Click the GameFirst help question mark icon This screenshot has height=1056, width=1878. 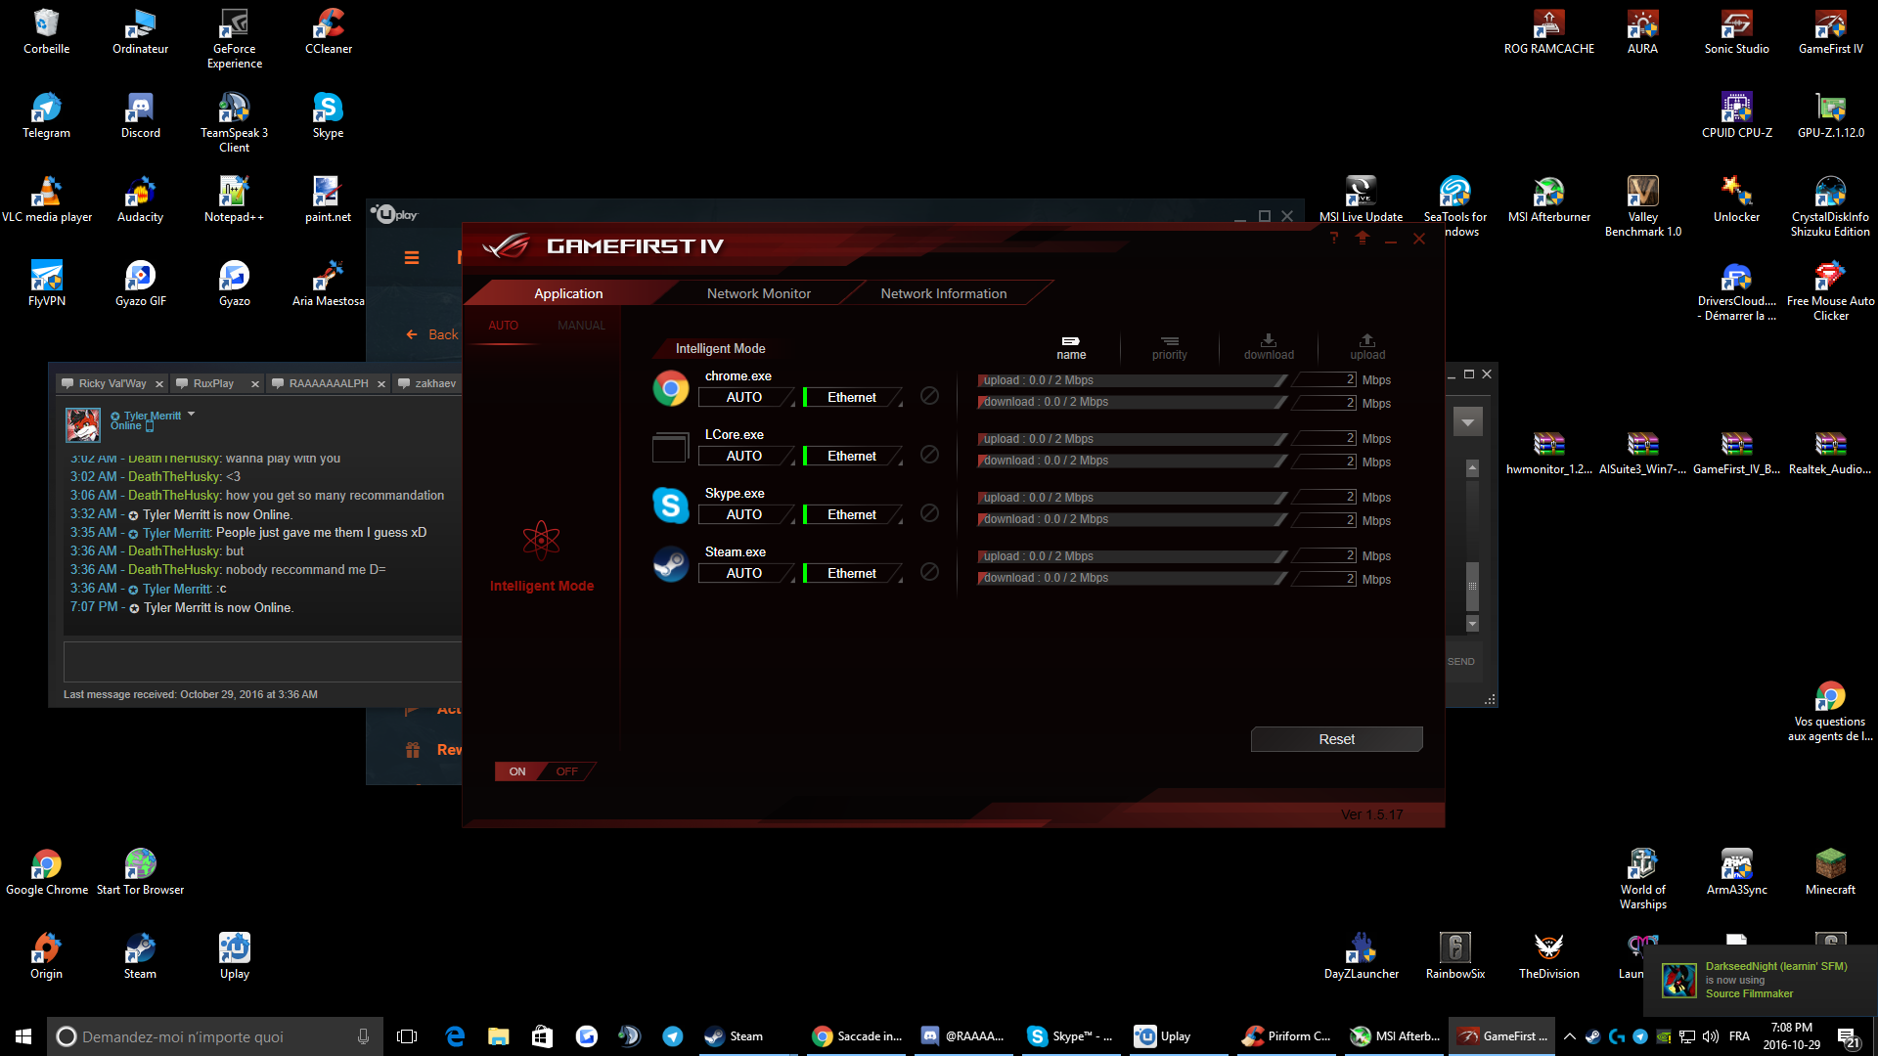coord(1333,239)
